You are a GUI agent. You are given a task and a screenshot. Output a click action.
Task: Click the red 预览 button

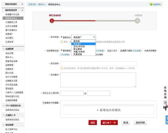coord(93,122)
